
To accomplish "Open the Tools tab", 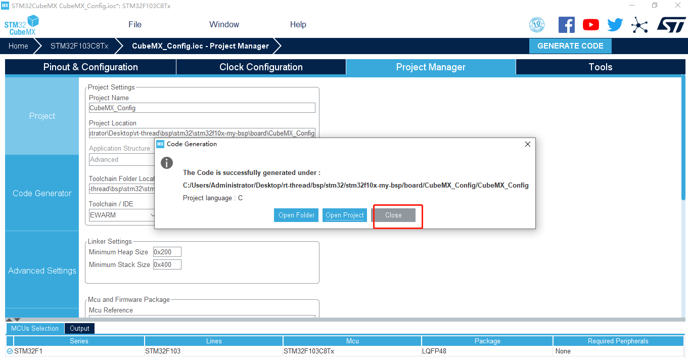I will 601,67.
